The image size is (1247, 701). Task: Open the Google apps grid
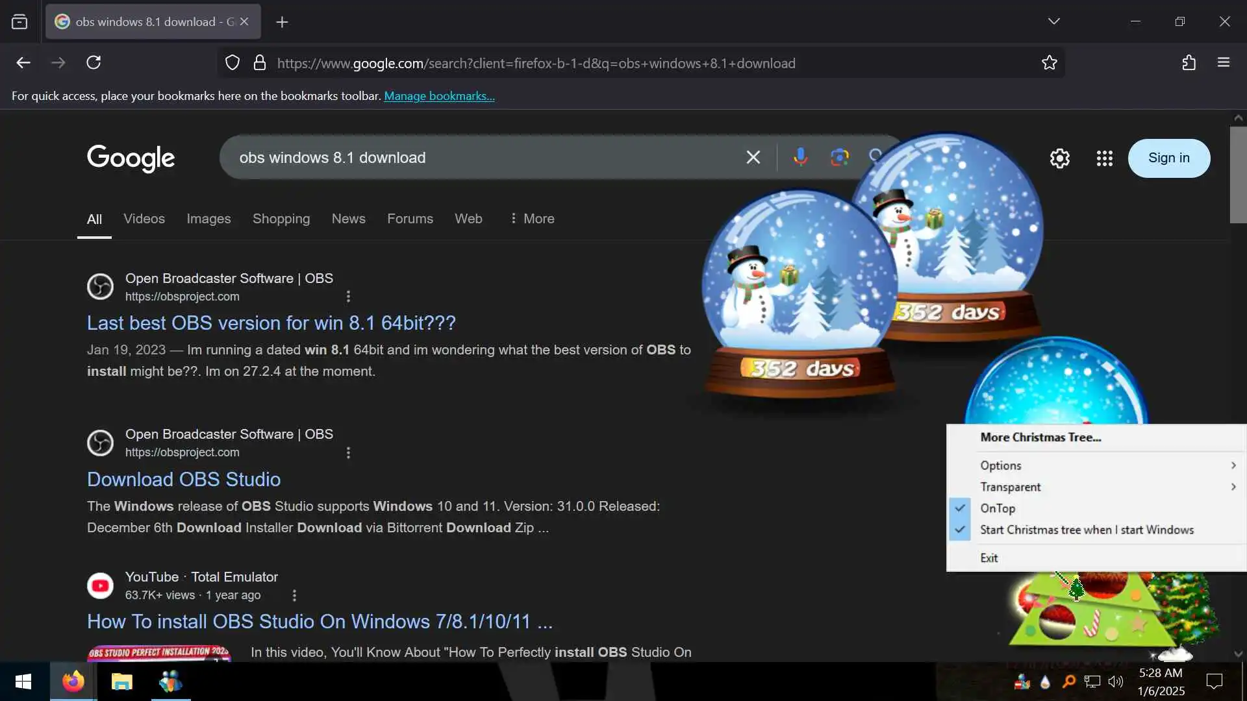tap(1104, 158)
